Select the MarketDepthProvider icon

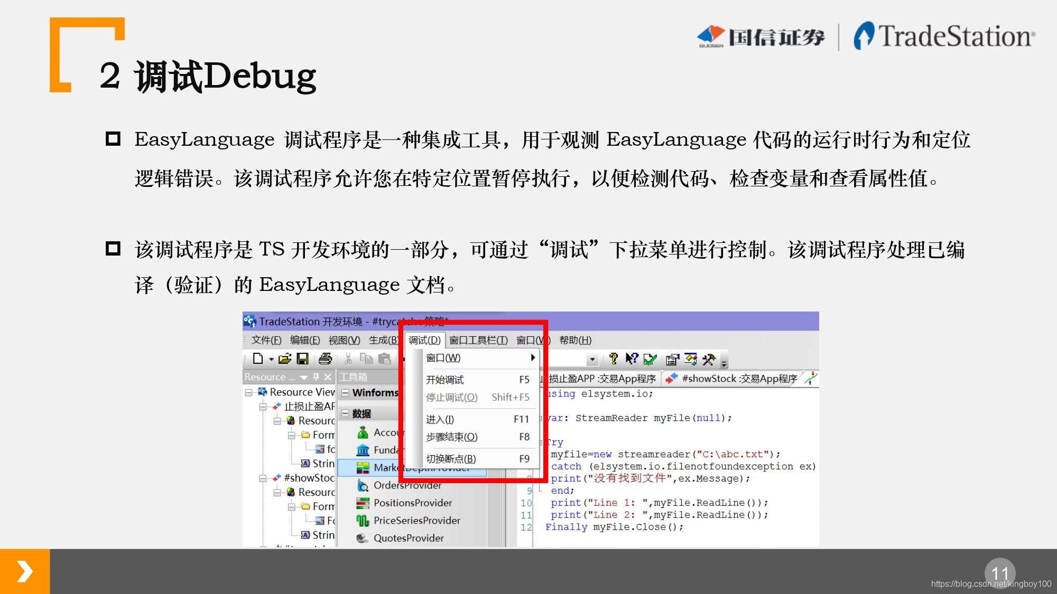[x=363, y=468]
